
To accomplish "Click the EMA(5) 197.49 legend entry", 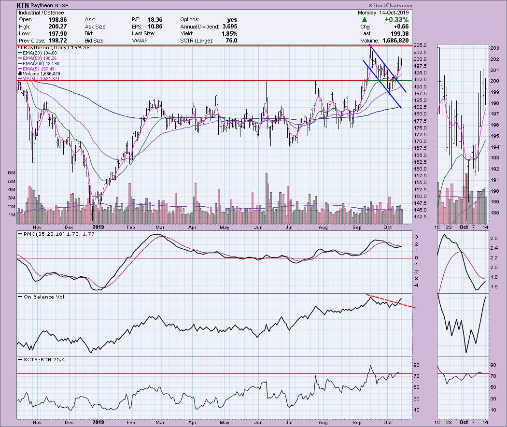I will (36, 69).
